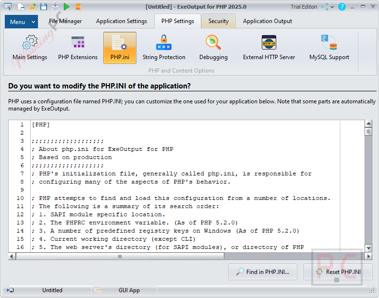Open MySQL Support settings
The width and height of the screenshot is (379, 298).
point(329,48)
